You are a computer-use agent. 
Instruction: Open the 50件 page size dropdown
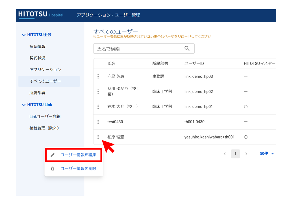[267, 153]
